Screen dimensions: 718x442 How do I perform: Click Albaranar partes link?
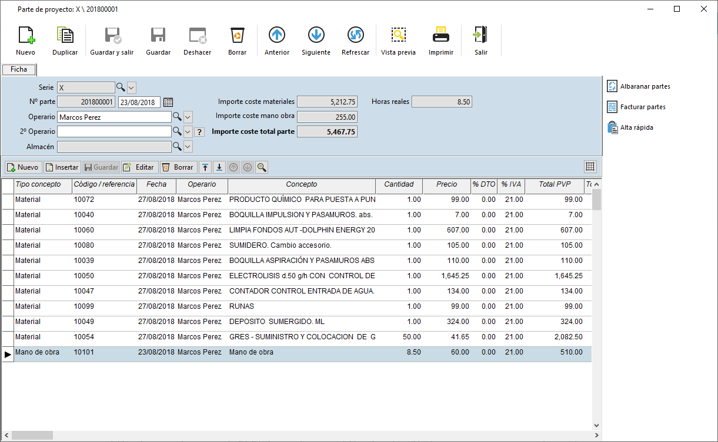click(x=639, y=86)
